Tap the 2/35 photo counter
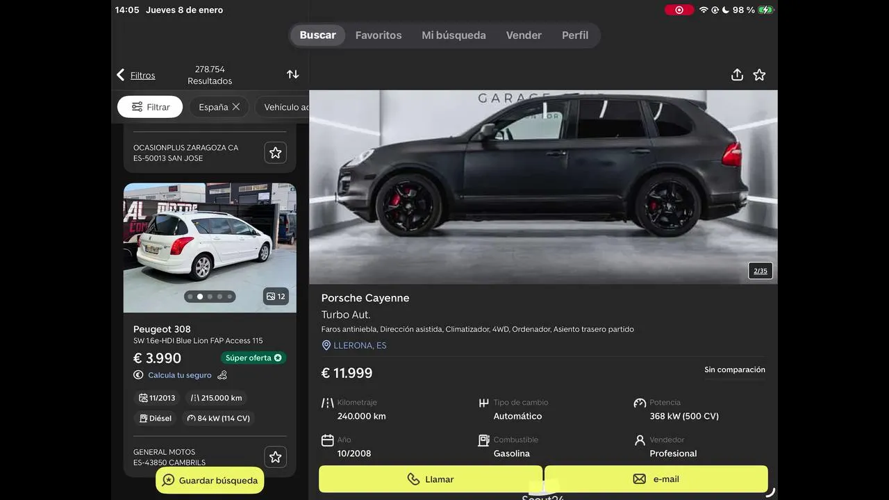 [761, 271]
